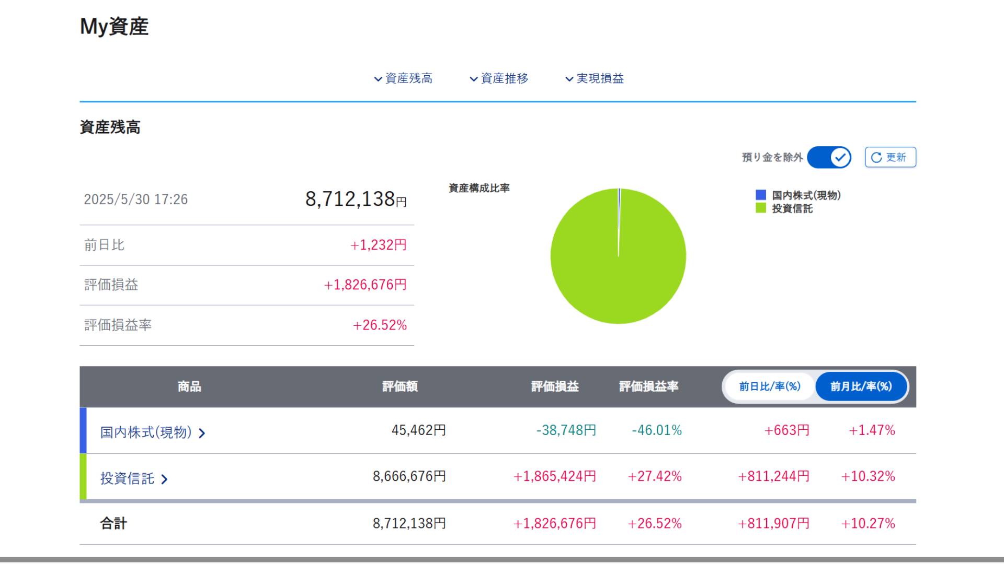Click the 商品 column header

(x=189, y=386)
